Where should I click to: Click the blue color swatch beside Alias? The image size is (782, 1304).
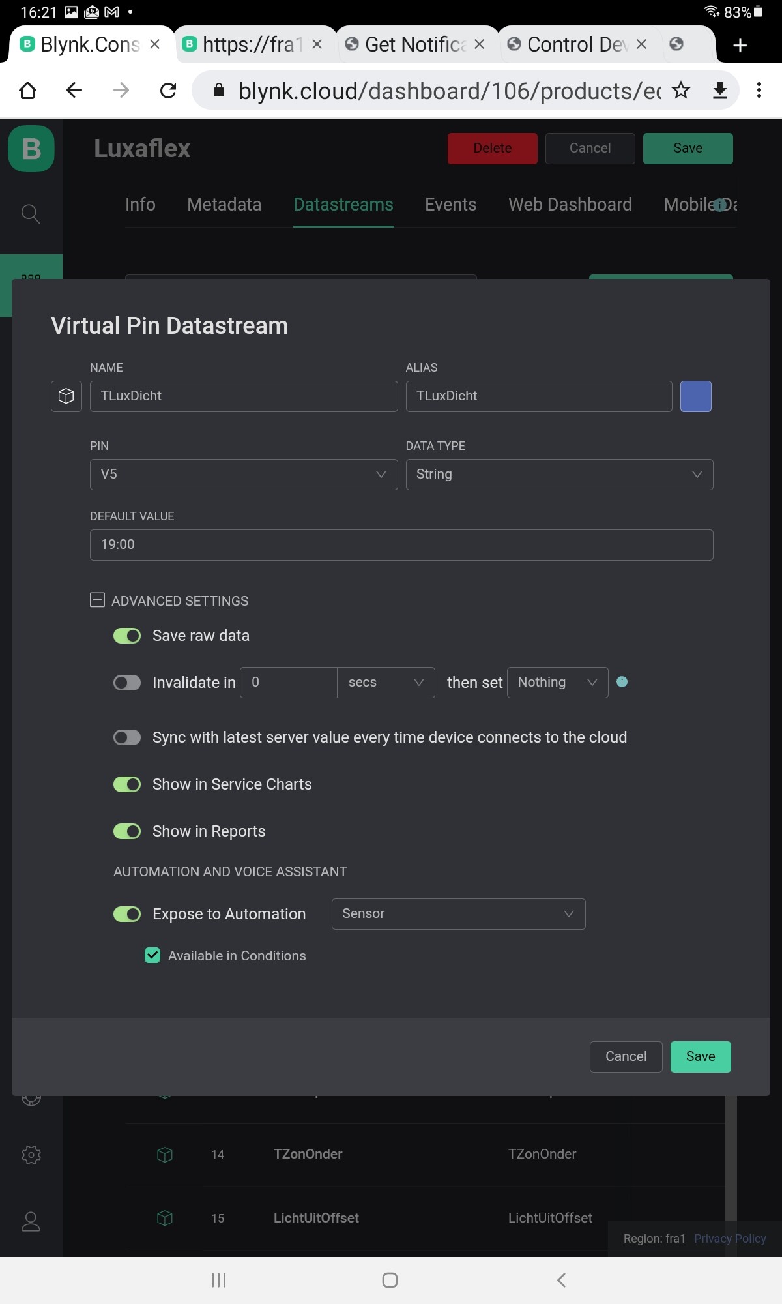pos(695,396)
